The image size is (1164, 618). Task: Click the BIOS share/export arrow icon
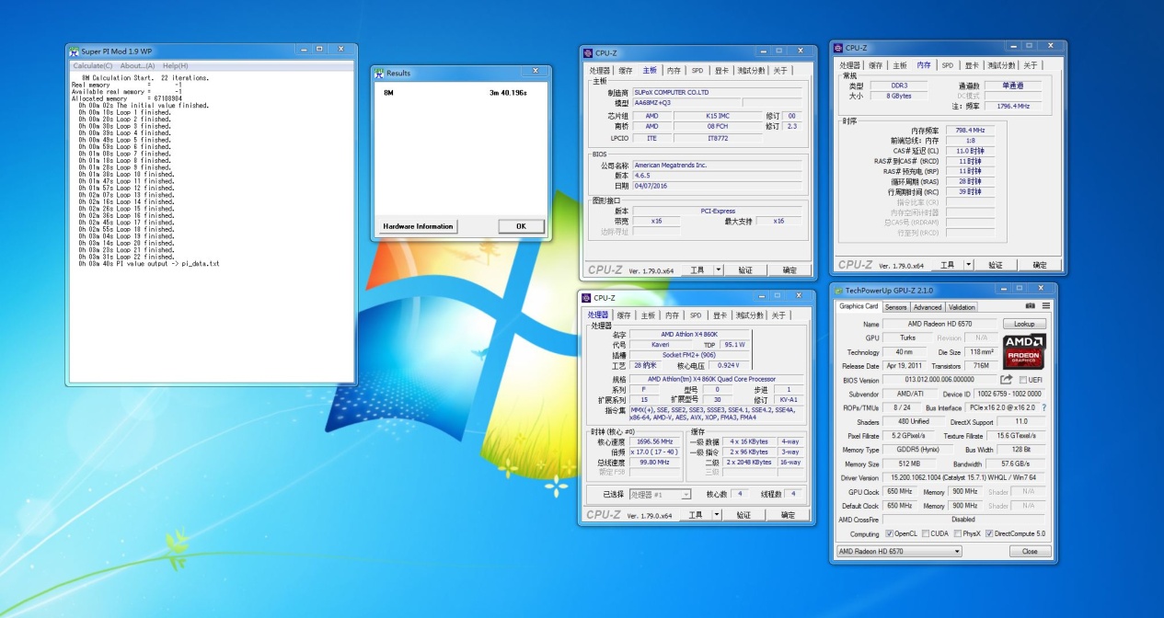pyautogui.click(x=1007, y=380)
